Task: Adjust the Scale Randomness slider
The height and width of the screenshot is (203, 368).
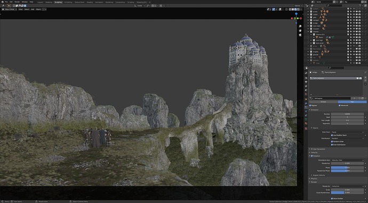Action: [x=347, y=192]
